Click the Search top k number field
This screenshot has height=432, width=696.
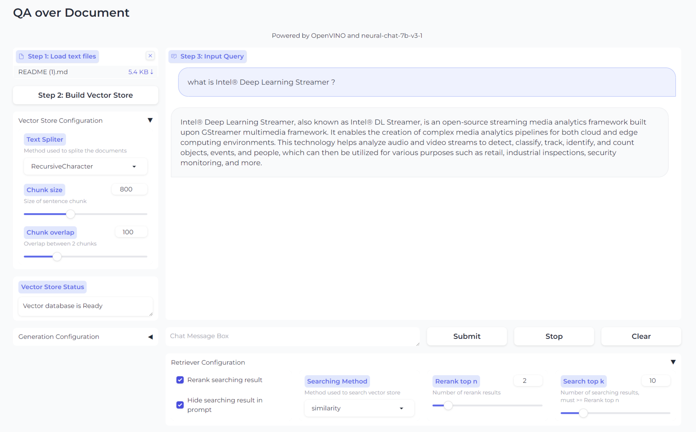[655, 381]
